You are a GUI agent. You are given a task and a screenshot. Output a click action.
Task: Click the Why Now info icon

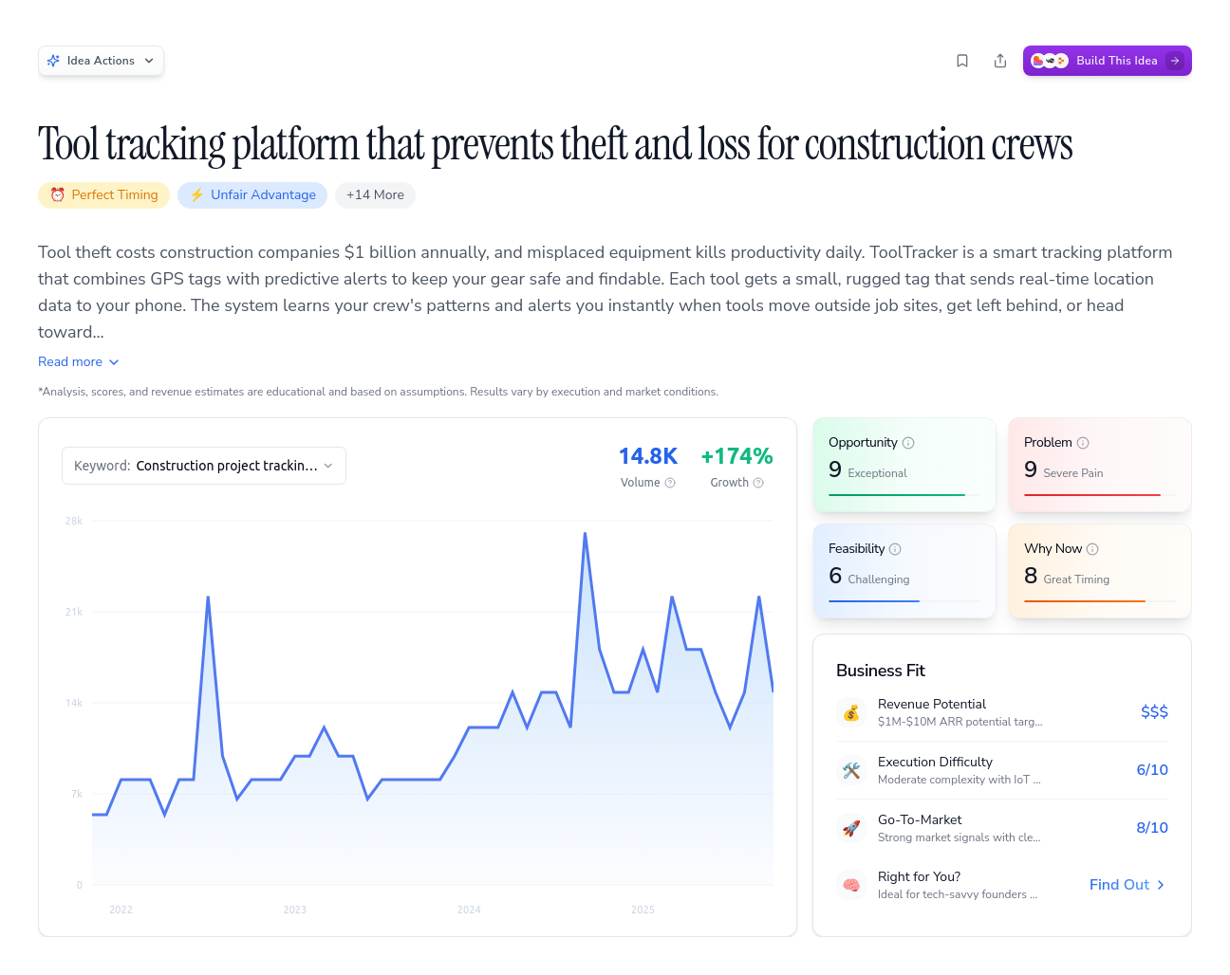coord(1092,548)
